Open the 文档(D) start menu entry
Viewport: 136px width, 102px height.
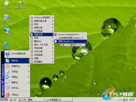[17, 72]
